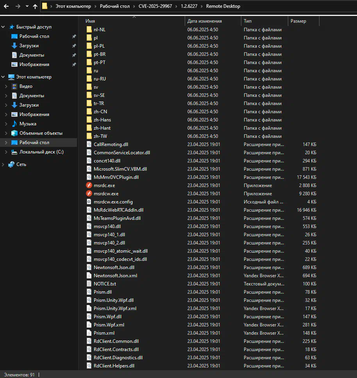Select file name msvcp140_atomic_wait.dll
Image resolution: width=357 pixels, height=378 pixels.
121,251
